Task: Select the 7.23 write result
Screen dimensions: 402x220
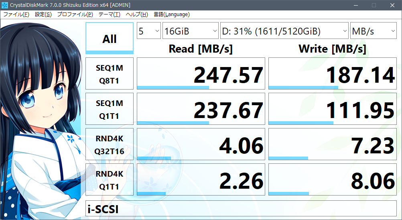Action: coord(333,145)
